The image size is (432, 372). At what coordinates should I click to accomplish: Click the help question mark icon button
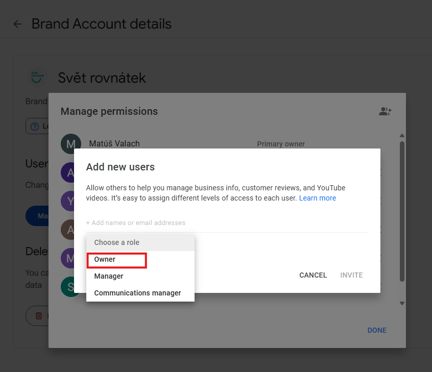[35, 127]
